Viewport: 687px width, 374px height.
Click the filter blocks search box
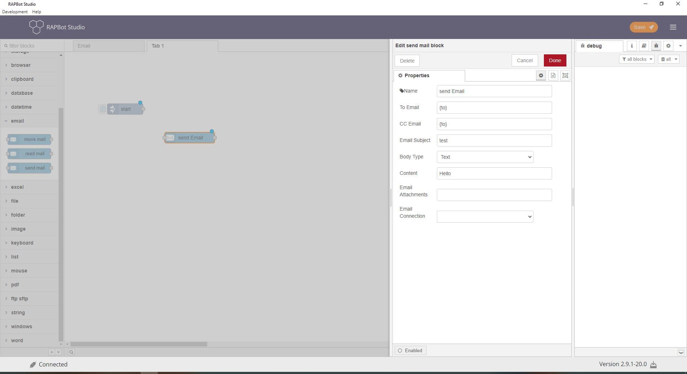[x=32, y=46]
